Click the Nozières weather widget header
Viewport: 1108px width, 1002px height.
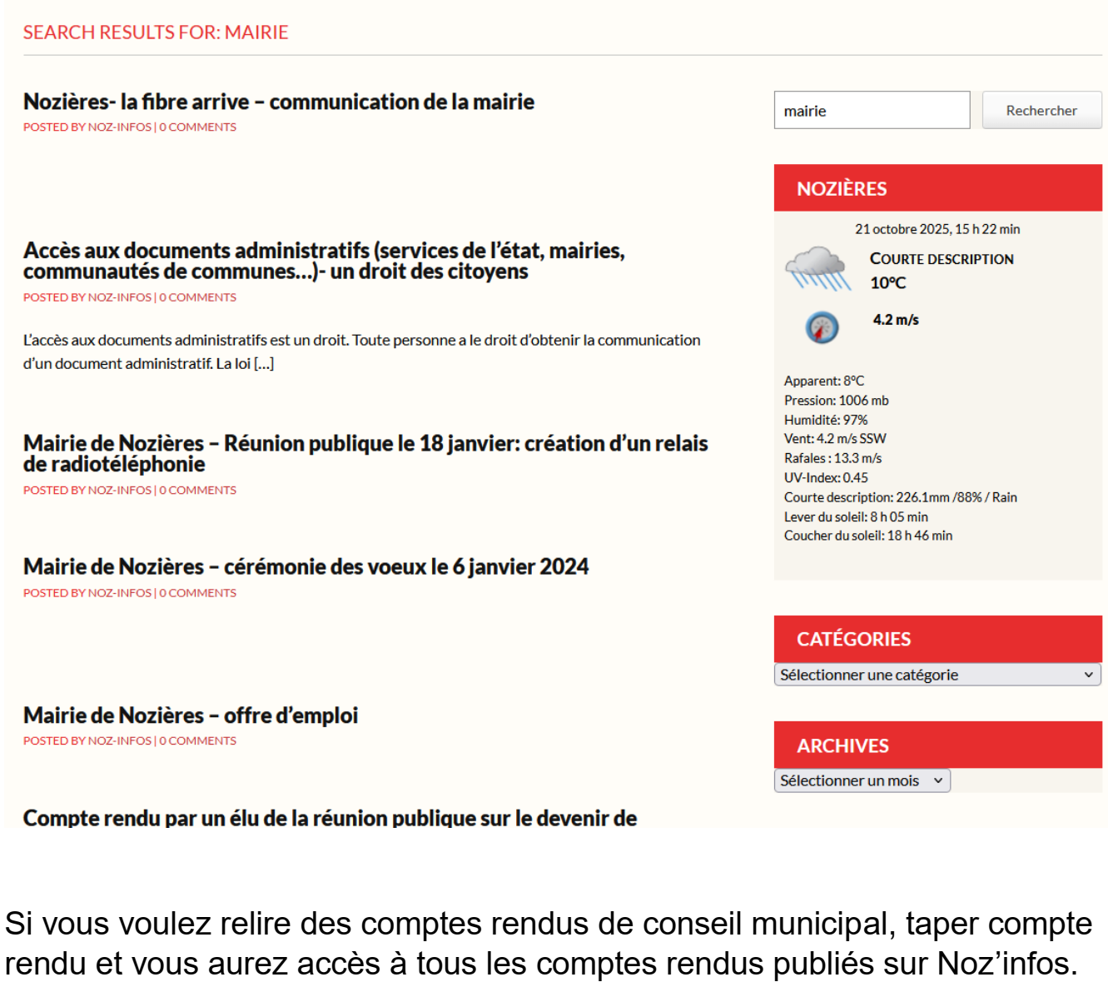coord(842,189)
